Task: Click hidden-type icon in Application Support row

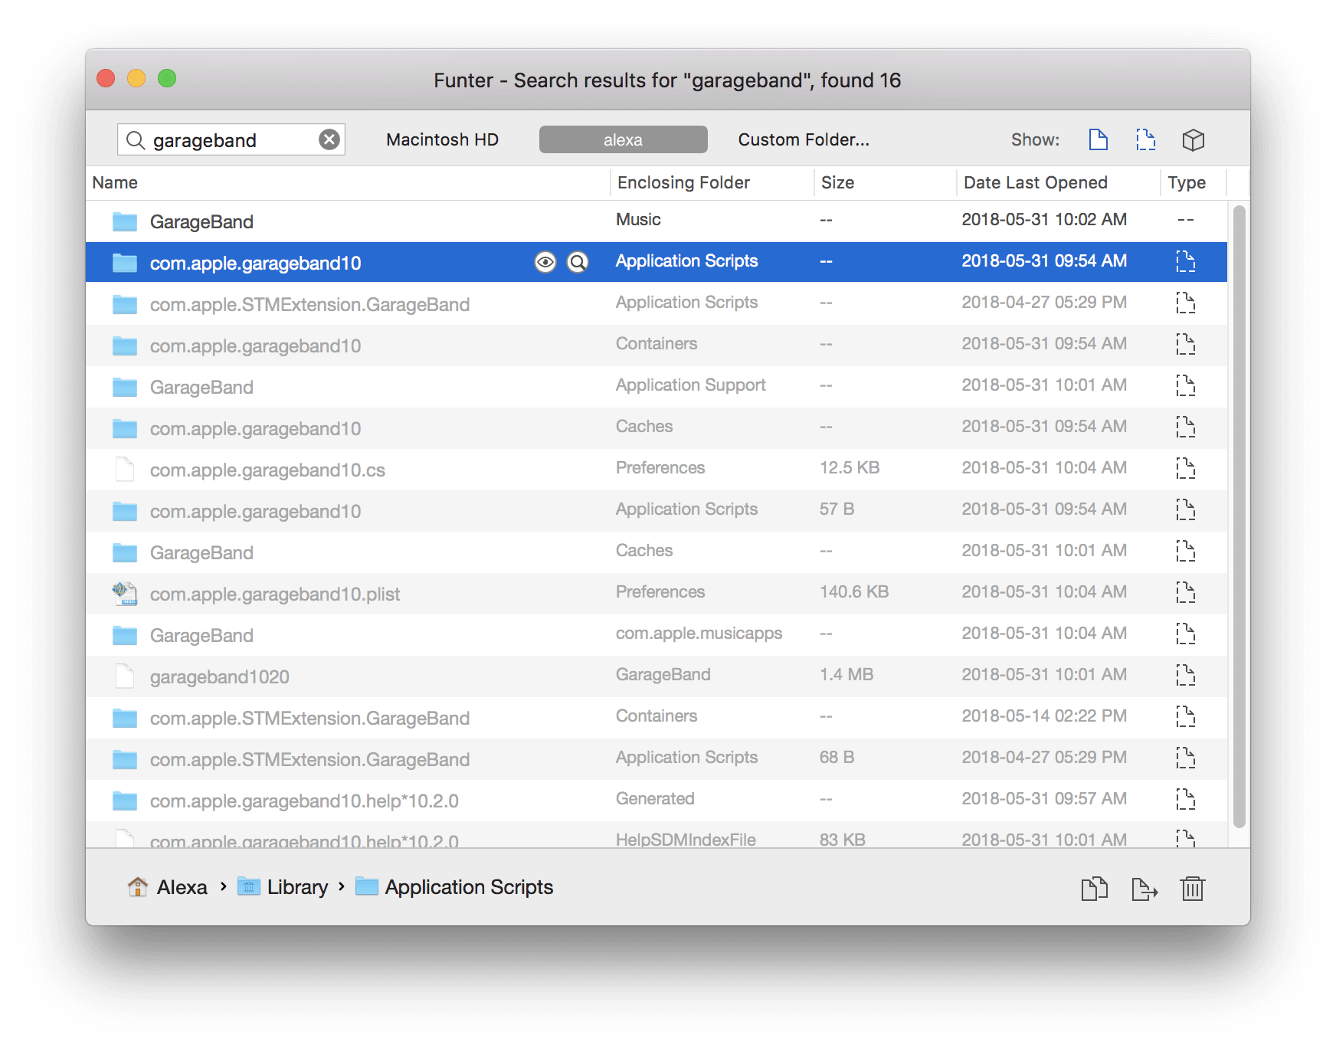Action: pos(1185,385)
